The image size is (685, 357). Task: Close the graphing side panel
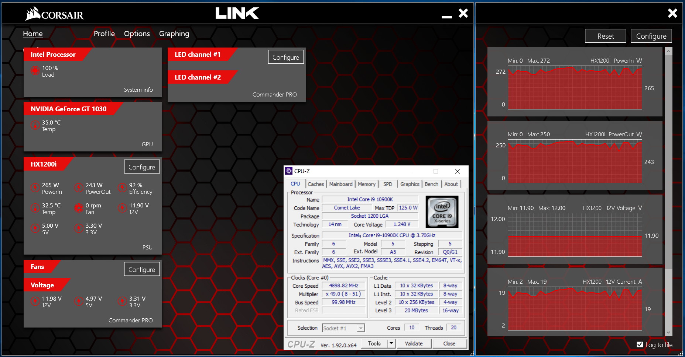point(672,13)
